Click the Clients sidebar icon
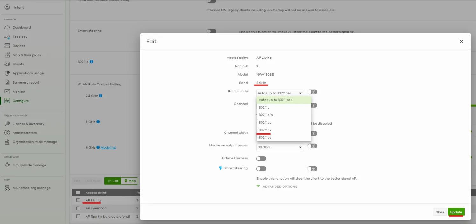 point(7,64)
